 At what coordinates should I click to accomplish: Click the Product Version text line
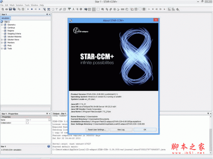coord(94,94)
